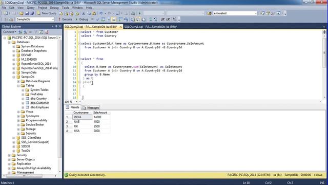This screenshot has height=185, width=328.
Task: Click the Change Connection icon beside database combo
Action: coord(11,20)
